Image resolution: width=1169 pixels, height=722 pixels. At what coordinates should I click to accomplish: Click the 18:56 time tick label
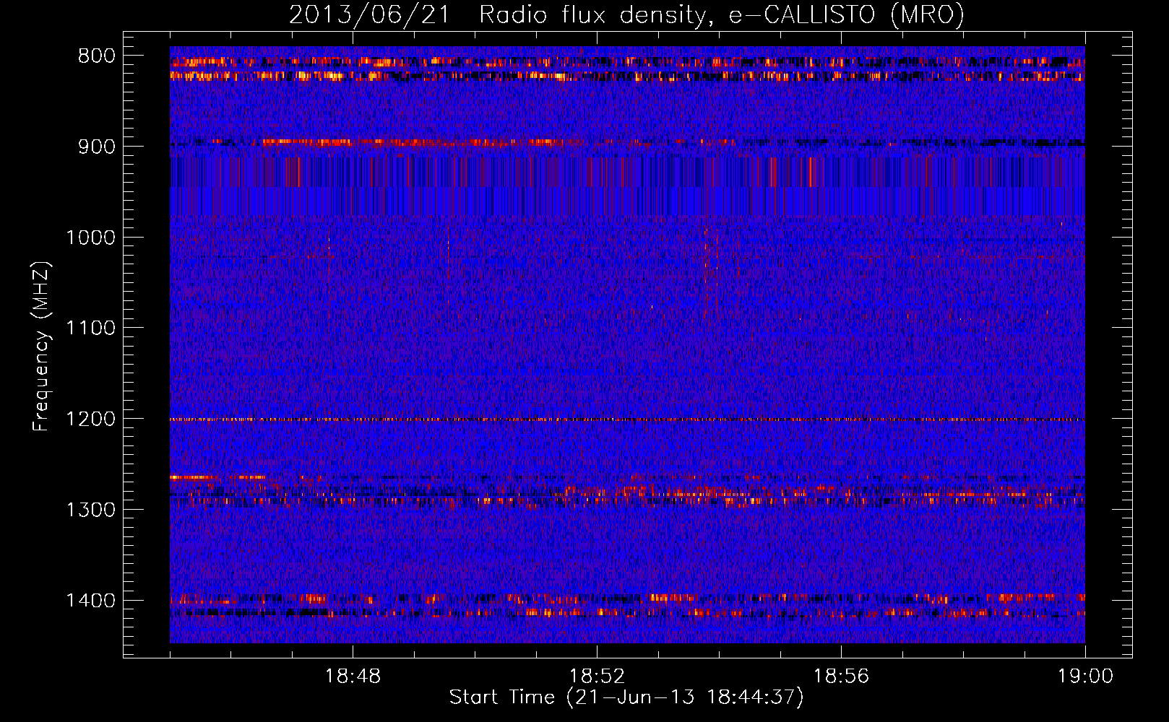[x=841, y=677]
